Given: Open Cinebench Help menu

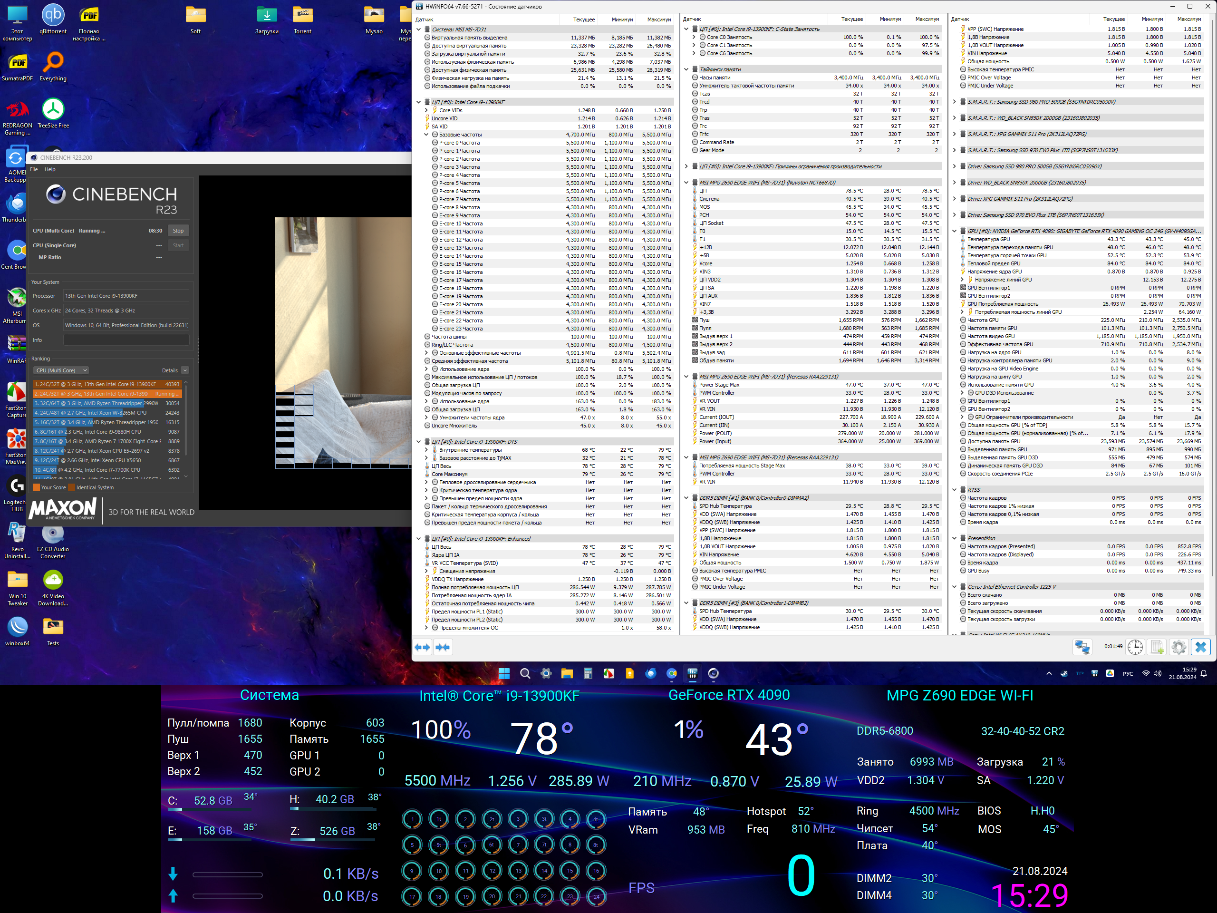Looking at the screenshot, I should (50, 169).
